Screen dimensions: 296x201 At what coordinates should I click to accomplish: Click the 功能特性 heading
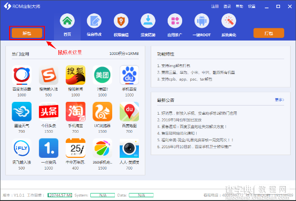(x=166, y=54)
